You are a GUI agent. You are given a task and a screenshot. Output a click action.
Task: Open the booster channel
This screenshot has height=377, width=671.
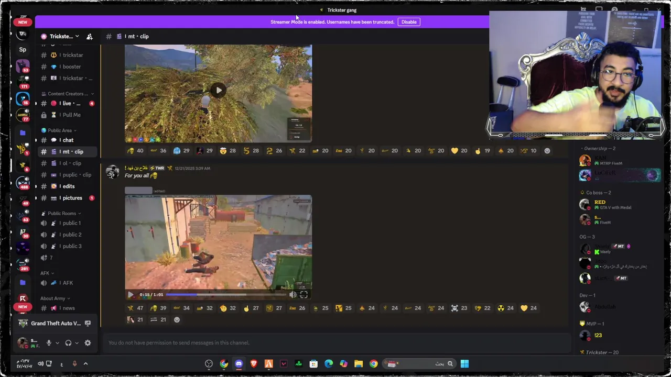pyautogui.click(x=67, y=66)
